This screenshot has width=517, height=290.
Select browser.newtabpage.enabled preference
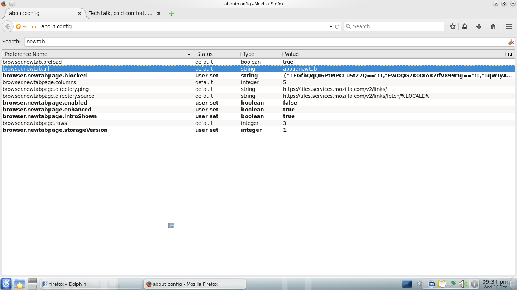point(258,103)
